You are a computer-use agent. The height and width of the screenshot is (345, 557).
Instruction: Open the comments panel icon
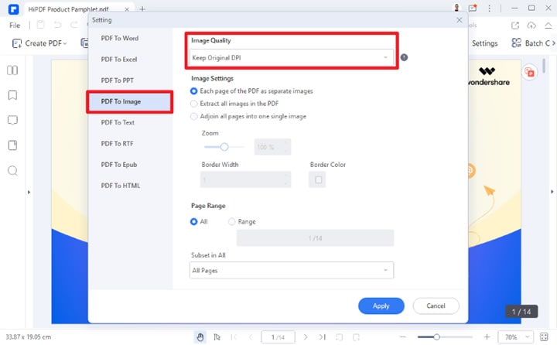pyautogui.click(x=12, y=120)
